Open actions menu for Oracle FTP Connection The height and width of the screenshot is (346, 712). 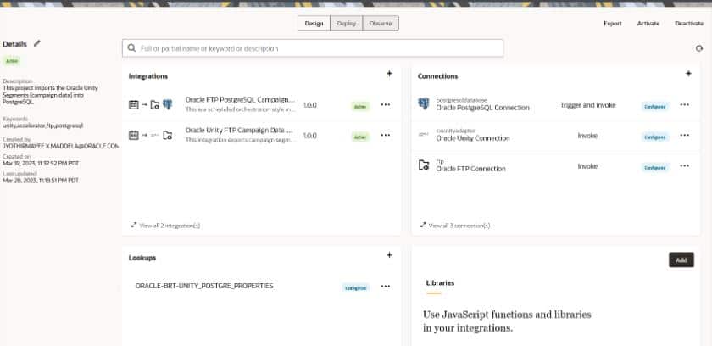tap(684, 166)
